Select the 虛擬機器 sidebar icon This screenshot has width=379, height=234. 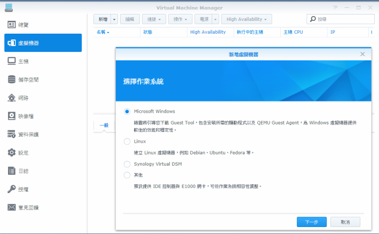click(11, 43)
